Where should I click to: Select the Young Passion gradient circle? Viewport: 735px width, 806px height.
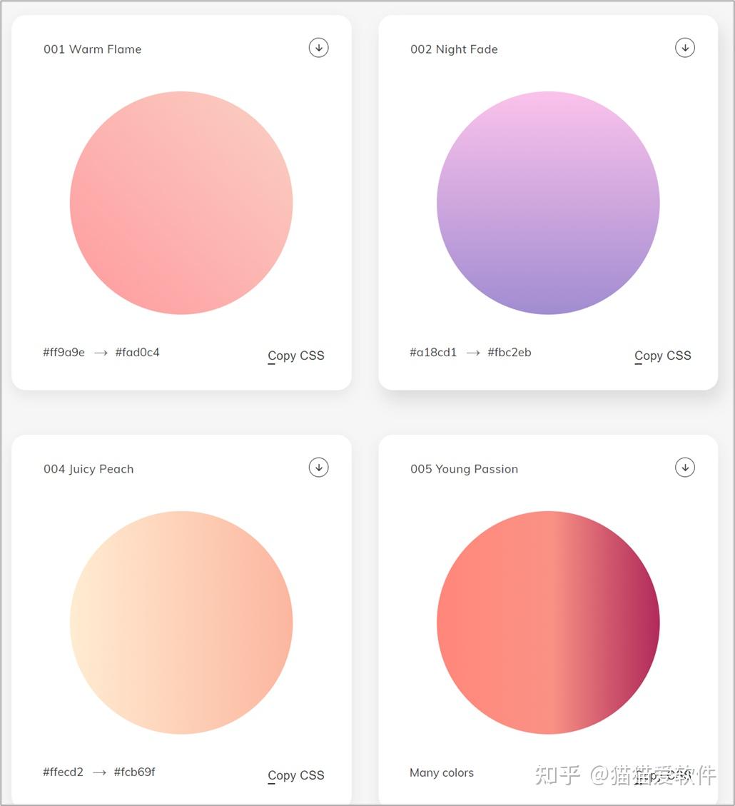coord(548,623)
